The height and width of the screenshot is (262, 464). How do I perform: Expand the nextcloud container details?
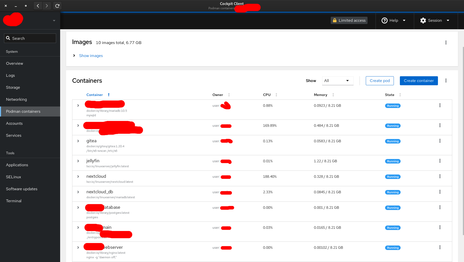tap(78, 176)
